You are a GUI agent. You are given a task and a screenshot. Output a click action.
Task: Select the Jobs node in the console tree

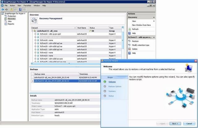click(x=10, y=21)
